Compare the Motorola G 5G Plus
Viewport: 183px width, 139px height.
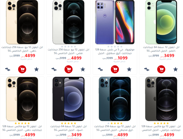click(x=100, y=69)
